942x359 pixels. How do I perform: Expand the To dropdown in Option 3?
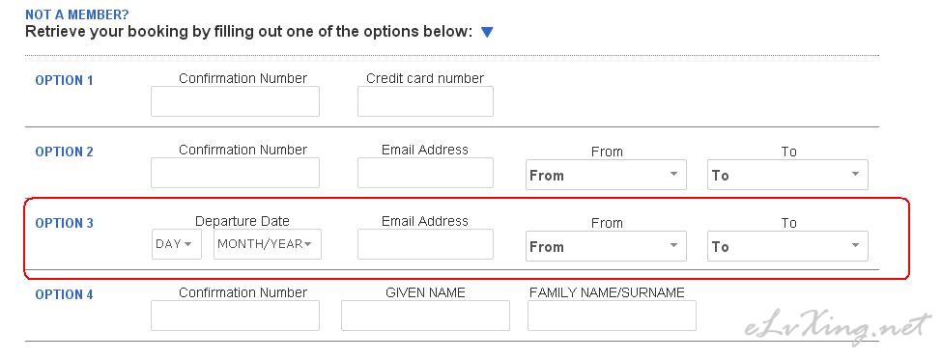point(787,246)
